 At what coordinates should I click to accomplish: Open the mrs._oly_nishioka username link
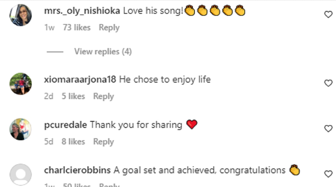click(82, 11)
